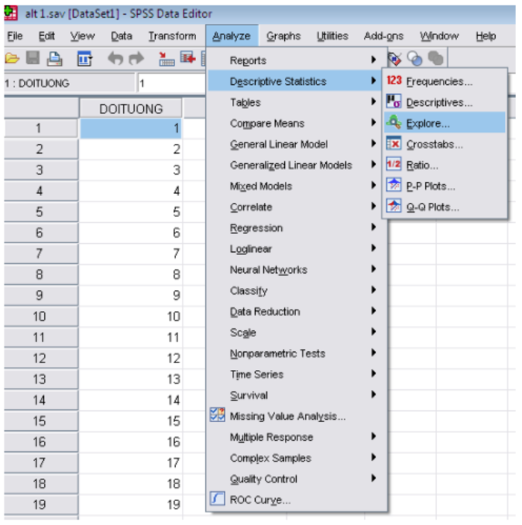522x525 pixels.
Task: Click the Open folder toolbar icon
Action: pos(13,59)
